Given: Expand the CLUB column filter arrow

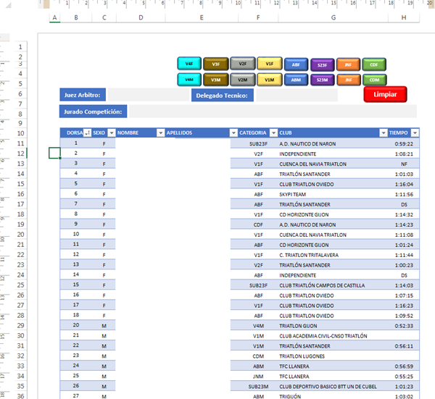Looking at the screenshot, I should point(382,133).
